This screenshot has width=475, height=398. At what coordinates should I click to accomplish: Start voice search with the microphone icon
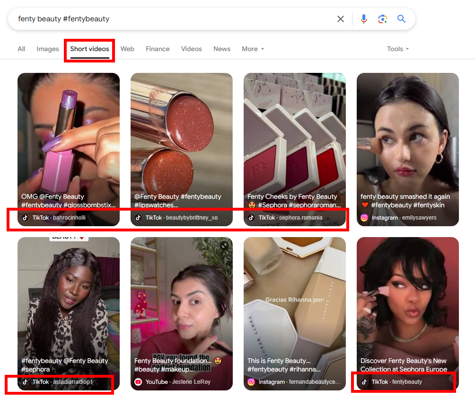364,19
